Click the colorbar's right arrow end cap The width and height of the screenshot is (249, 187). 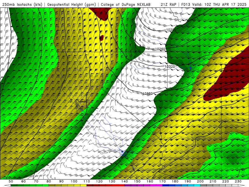242,185
